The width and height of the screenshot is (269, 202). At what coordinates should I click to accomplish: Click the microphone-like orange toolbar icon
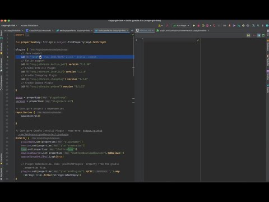click(230, 25)
